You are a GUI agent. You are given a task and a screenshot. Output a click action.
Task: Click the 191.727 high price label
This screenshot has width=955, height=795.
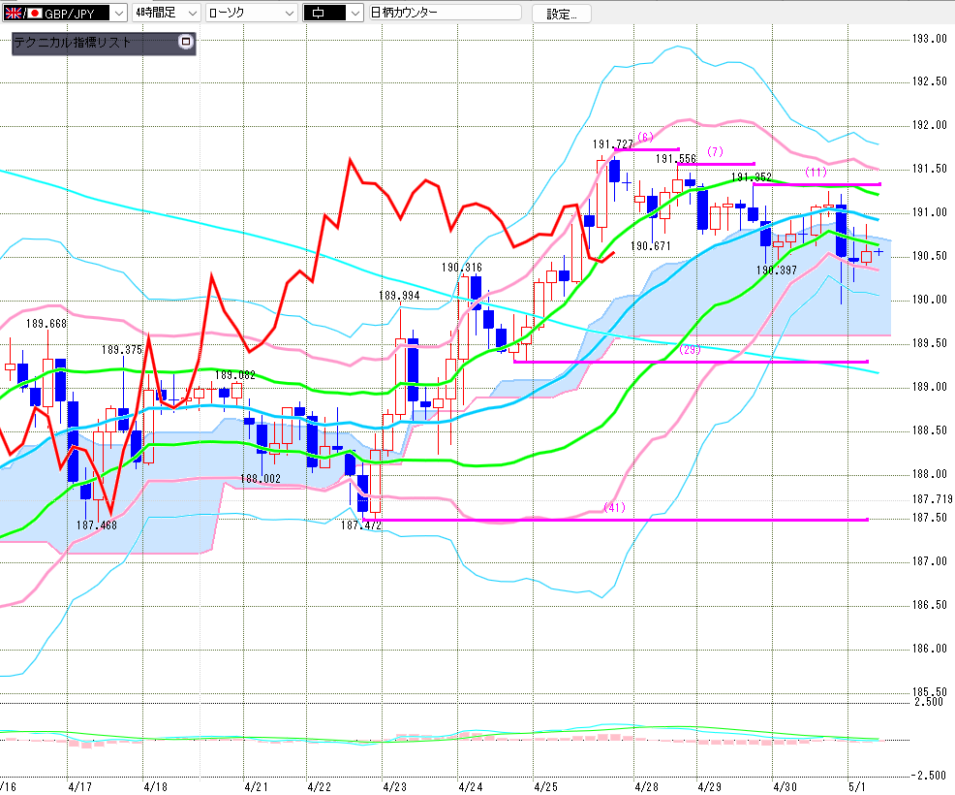(612, 144)
